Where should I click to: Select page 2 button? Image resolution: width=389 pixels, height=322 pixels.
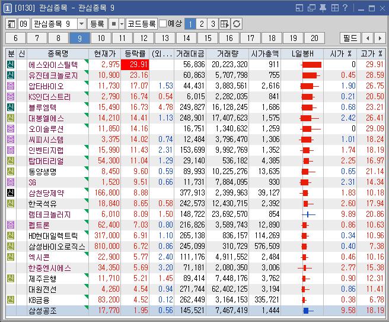point(202,24)
